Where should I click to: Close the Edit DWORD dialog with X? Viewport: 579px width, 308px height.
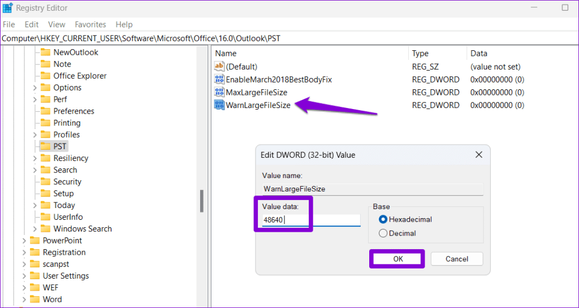point(478,154)
